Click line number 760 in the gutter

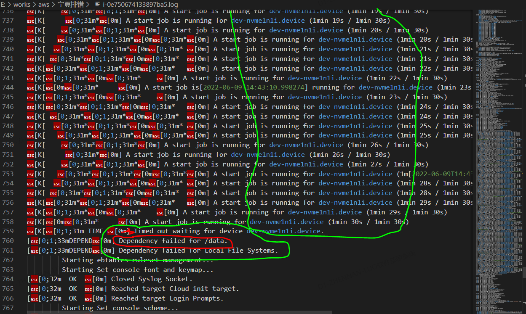[8, 241]
